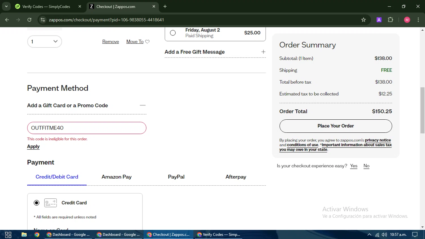Click the OUTFITME40 promo code field
Screen dimensions: 425x239
(x=87, y=128)
